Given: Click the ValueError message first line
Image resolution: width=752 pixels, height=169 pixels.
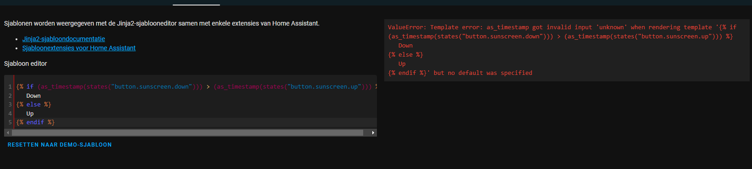Looking at the screenshot, I should pyautogui.click(x=562, y=27).
